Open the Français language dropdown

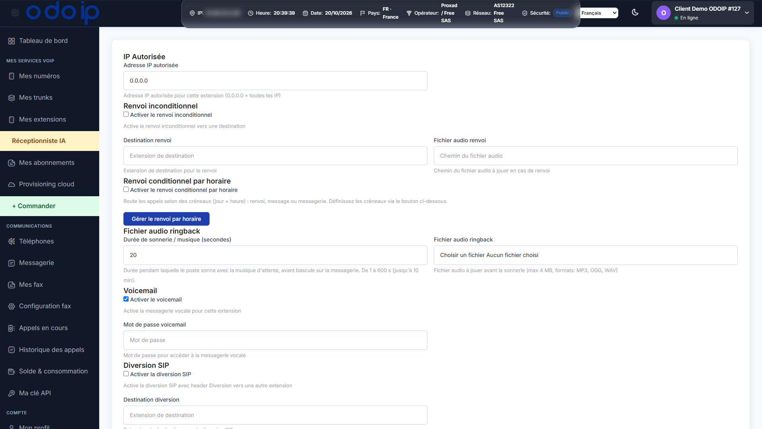[x=599, y=13]
